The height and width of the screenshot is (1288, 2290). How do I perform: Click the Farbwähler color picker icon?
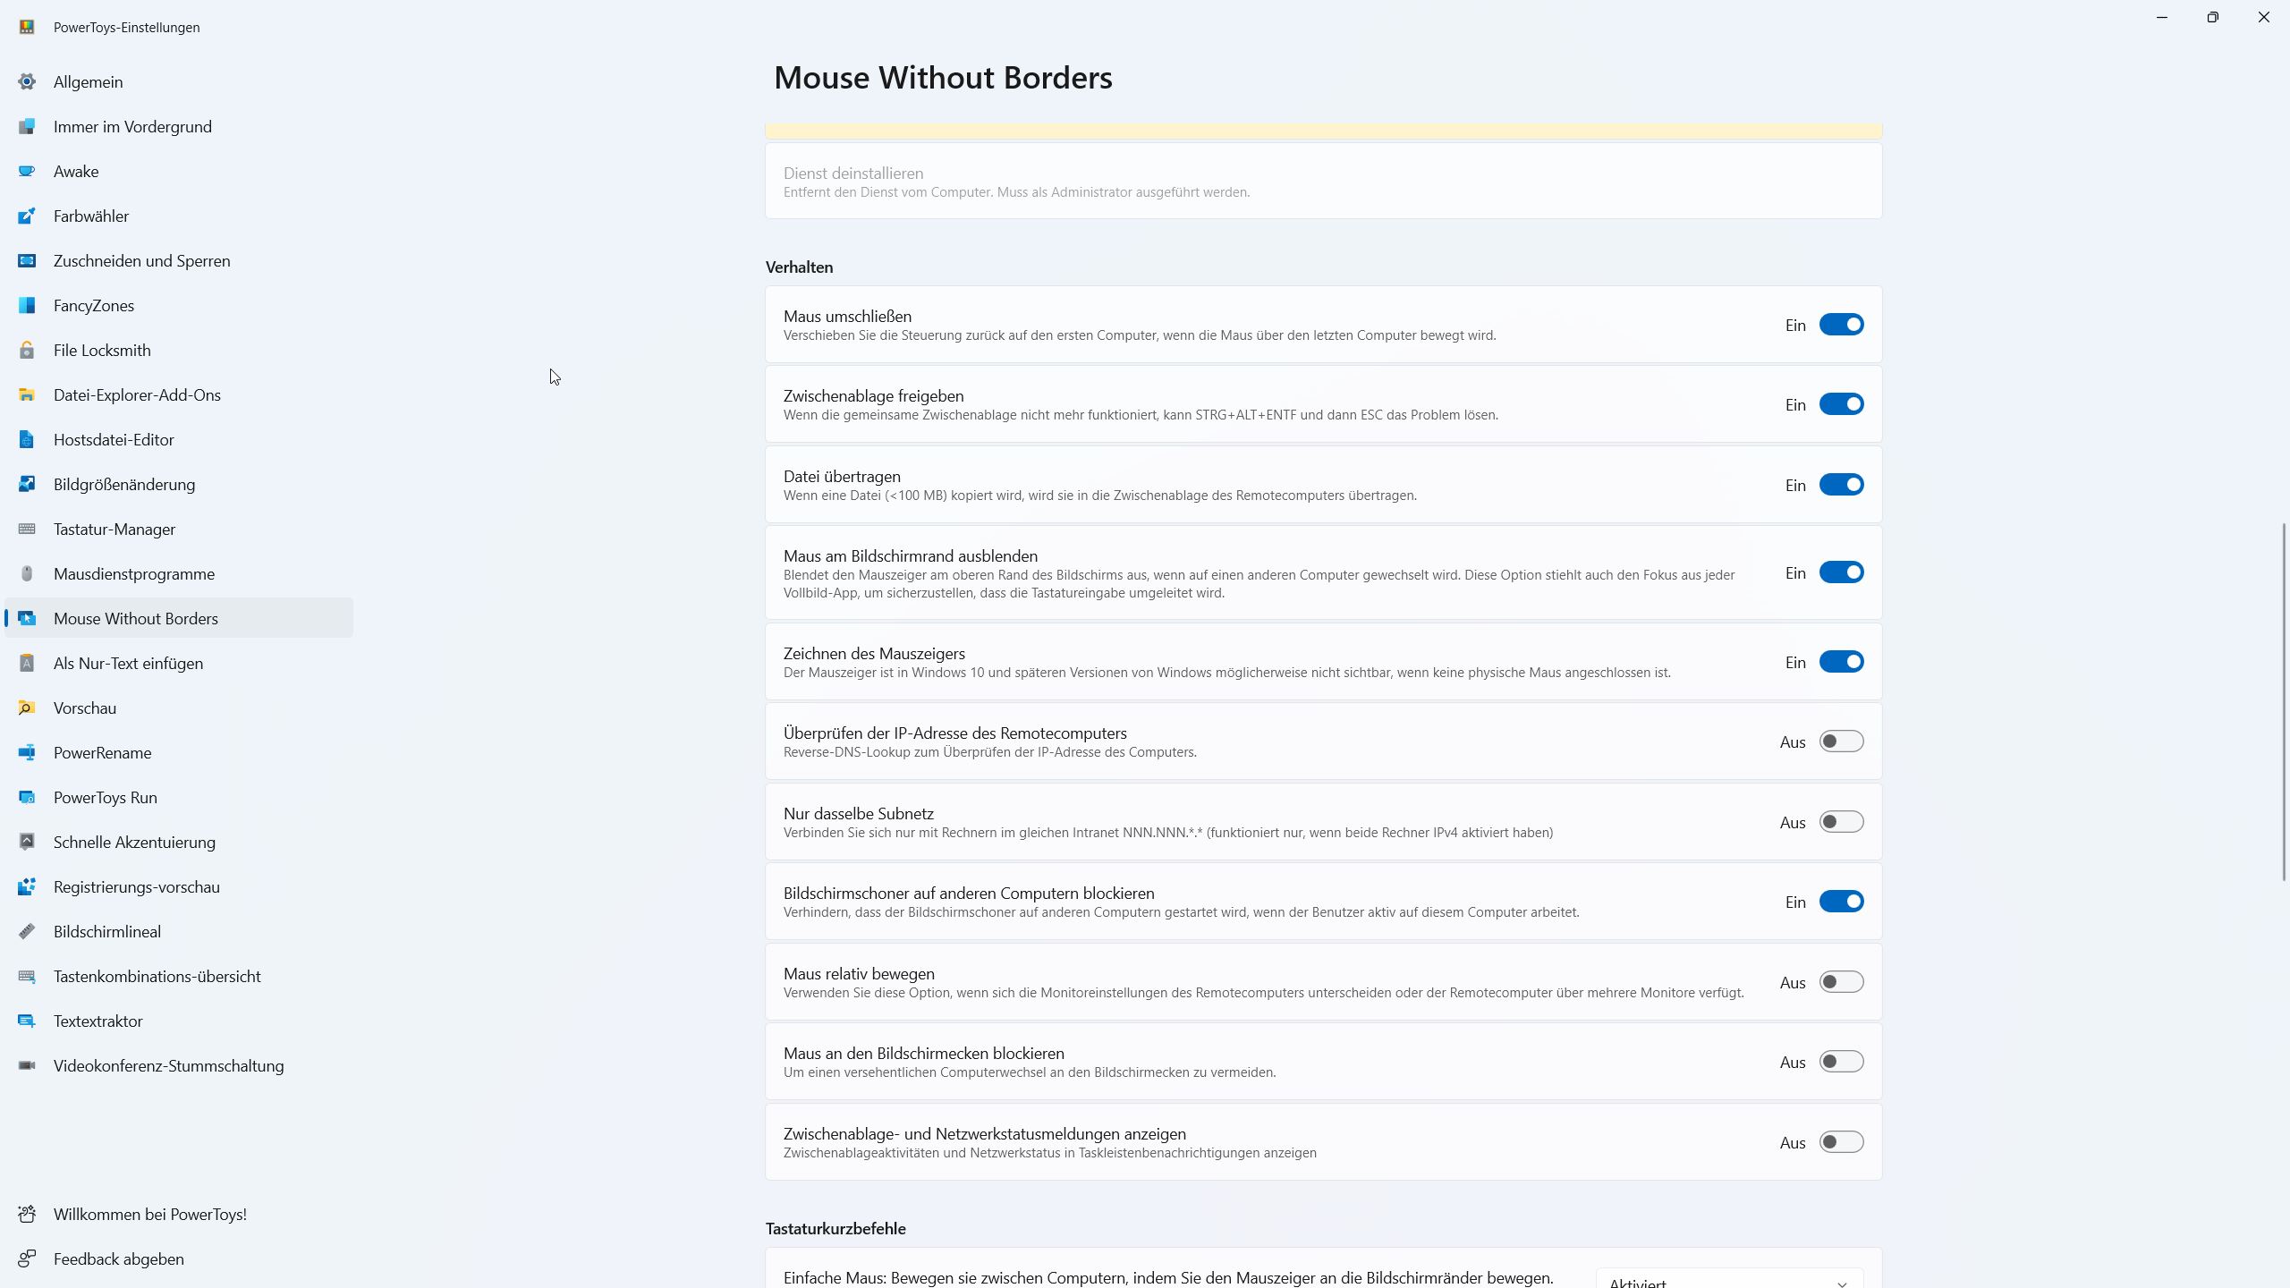[x=27, y=216]
